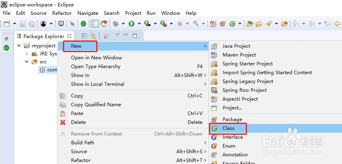
Task: Open the New wizard dropdown arrow
Action: coord(14,24)
